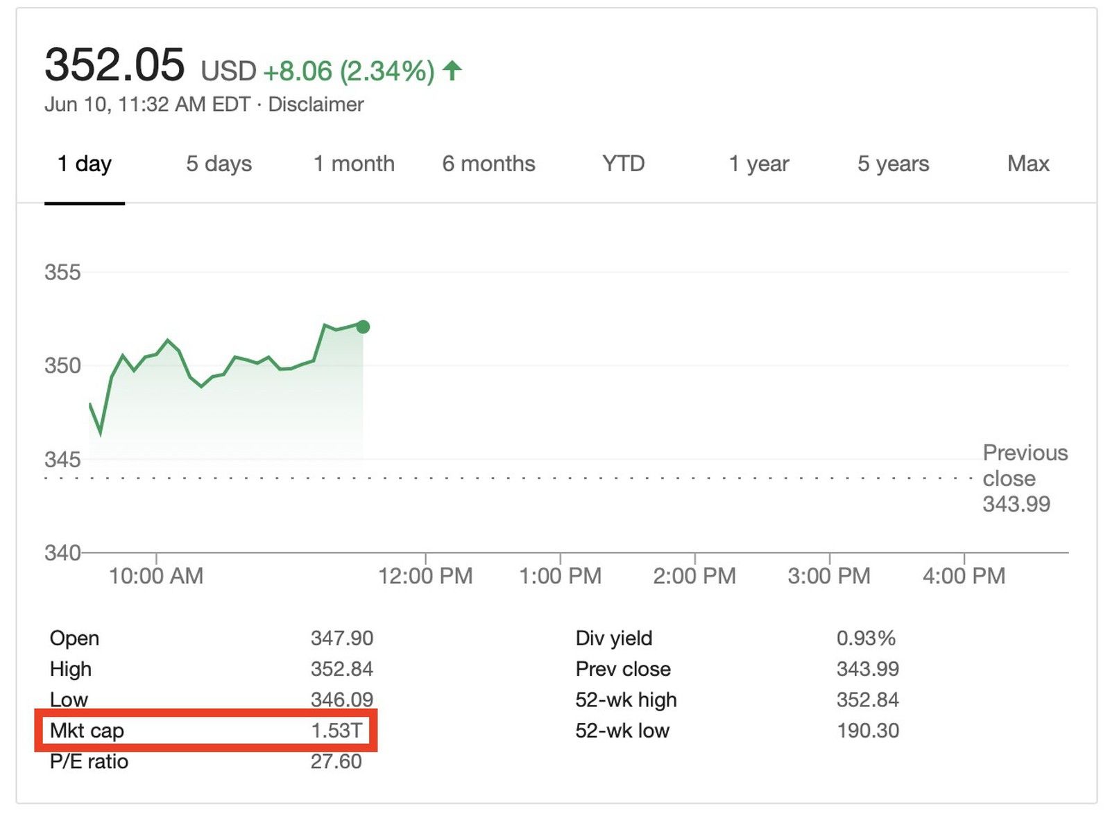Click the highlighted Mkt cap label

pos(87,730)
